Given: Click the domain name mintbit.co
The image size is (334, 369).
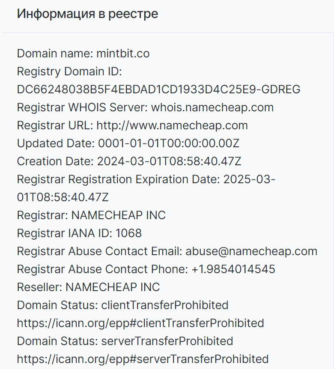Looking at the screenshot, I should [123, 54].
